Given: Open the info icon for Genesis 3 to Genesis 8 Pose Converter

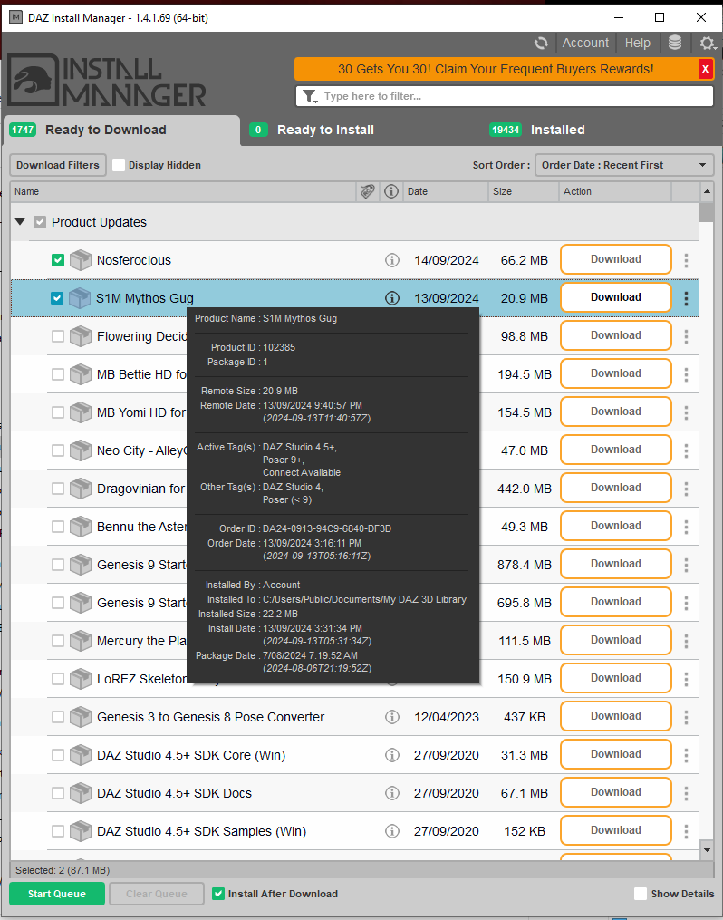Looking at the screenshot, I should (392, 717).
